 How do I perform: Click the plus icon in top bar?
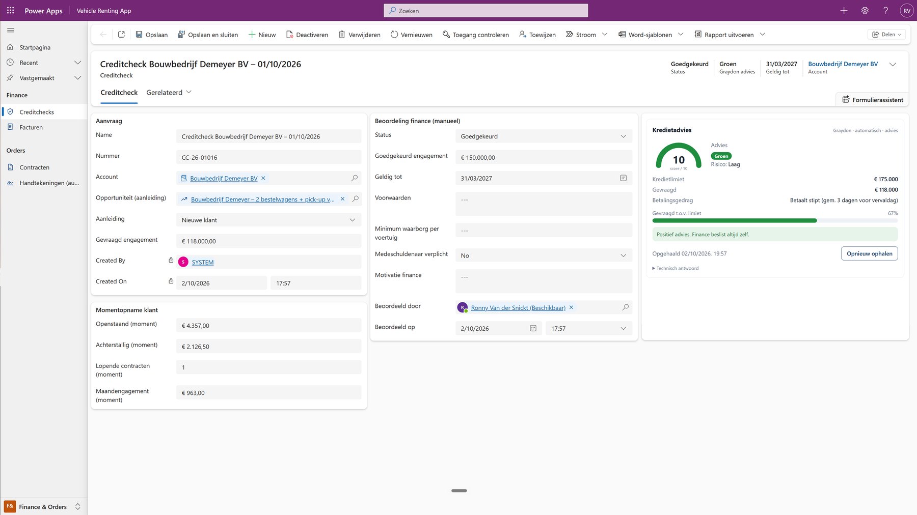844,10
